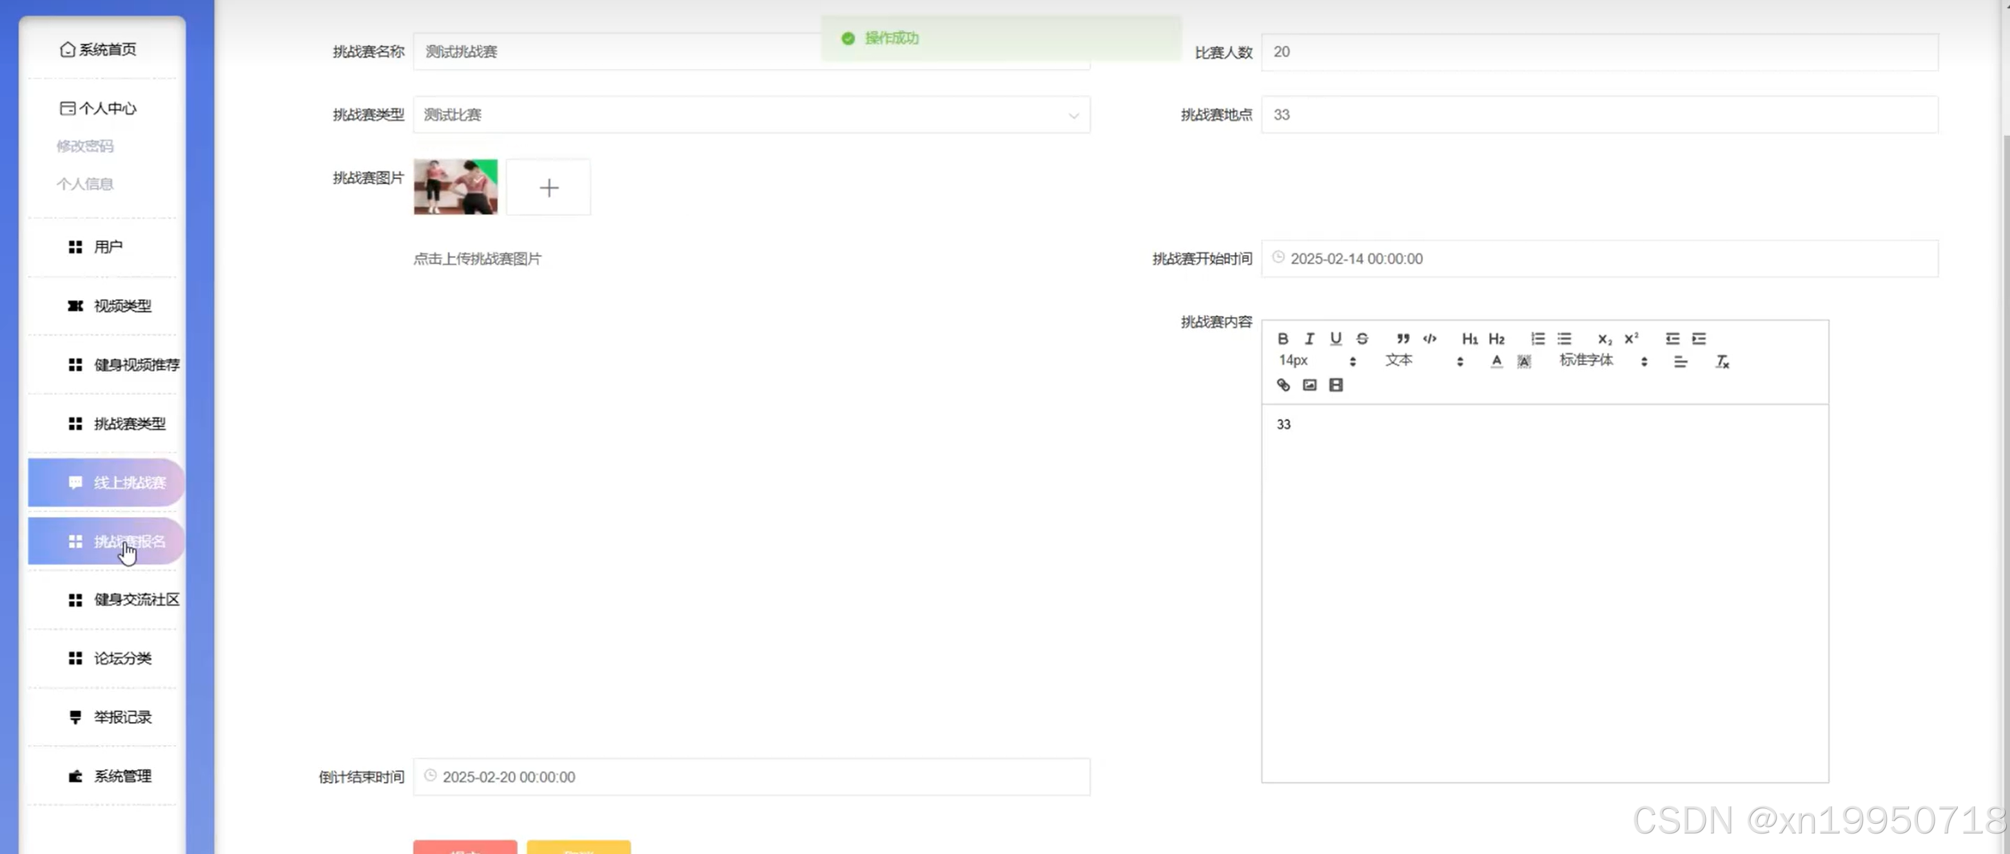This screenshot has height=854, width=2010.
Task: Add another challenge image with the plus box
Action: point(549,188)
